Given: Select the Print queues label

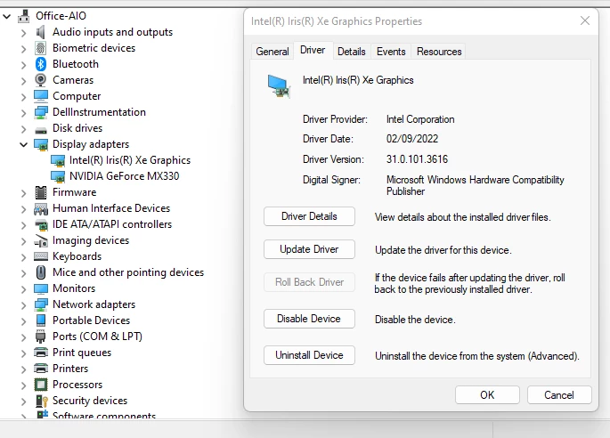Looking at the screenshot, I should pyautogui.click(x=82, y=353).
